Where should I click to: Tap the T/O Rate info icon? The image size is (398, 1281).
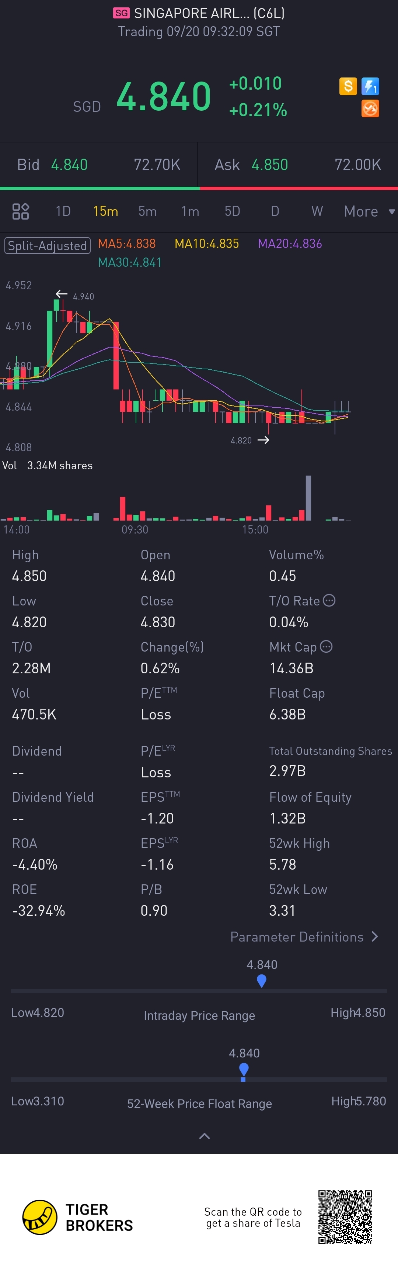click(x=329, y=600)
